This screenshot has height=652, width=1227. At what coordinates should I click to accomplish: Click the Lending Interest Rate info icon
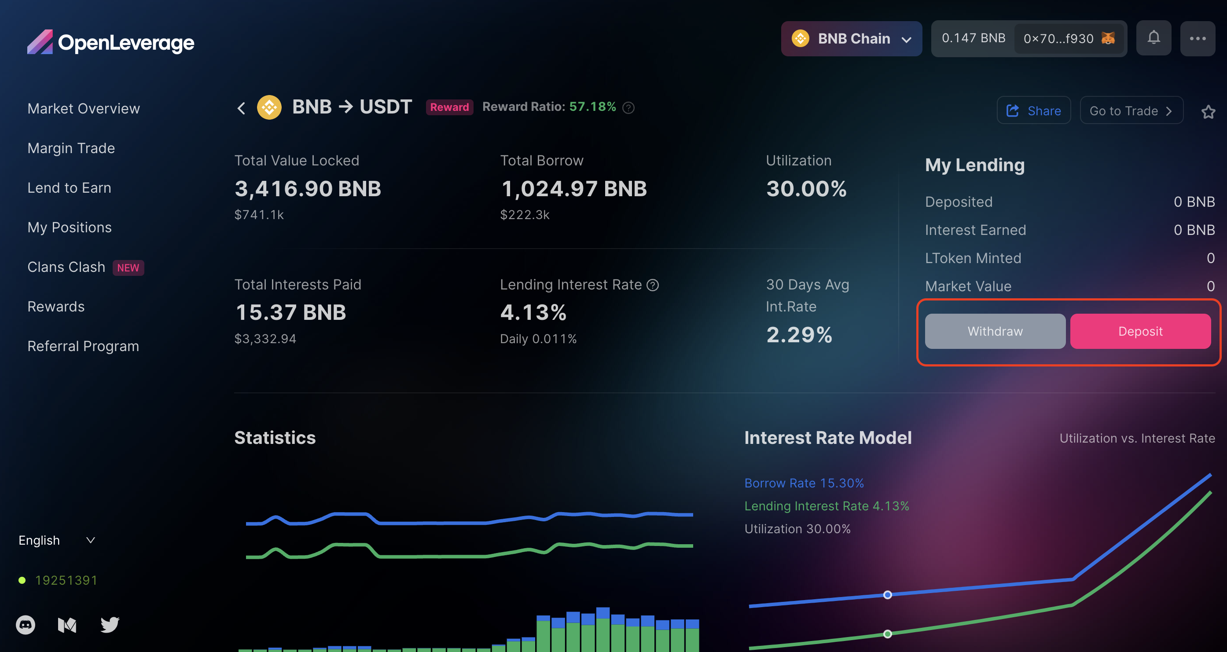pyautogui.click(x=653, y=285)
